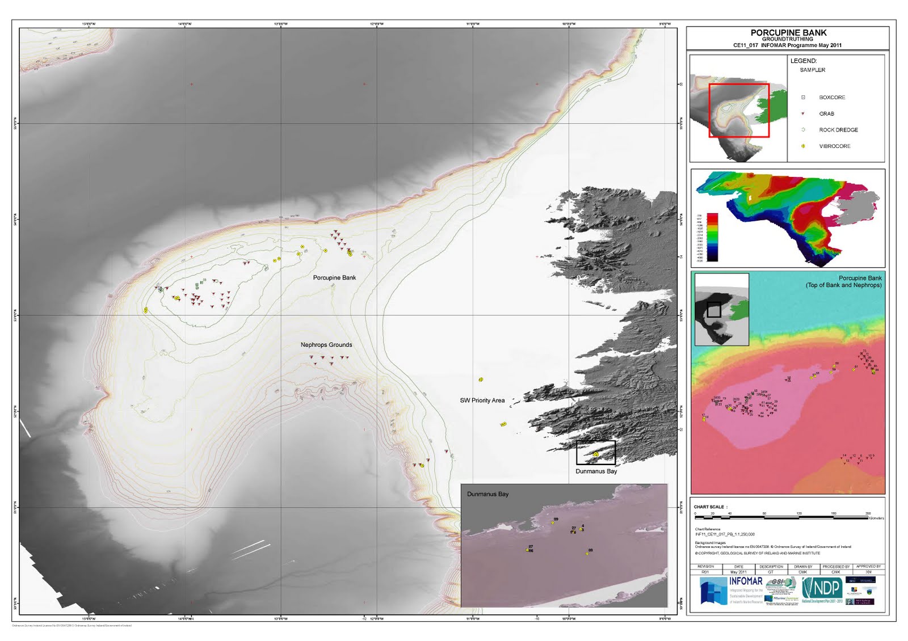Select the BOXCORE sampler symbol in the legend
908x641 pixels.
click(804, 98)
